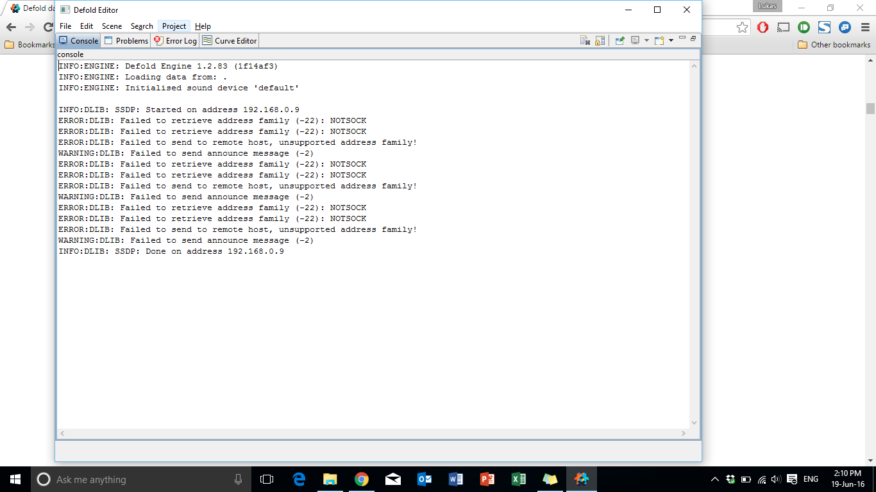Click the battery tray icon
Image resolution: width=876 pixels, height=492 pixels.
tap(746, 479)
